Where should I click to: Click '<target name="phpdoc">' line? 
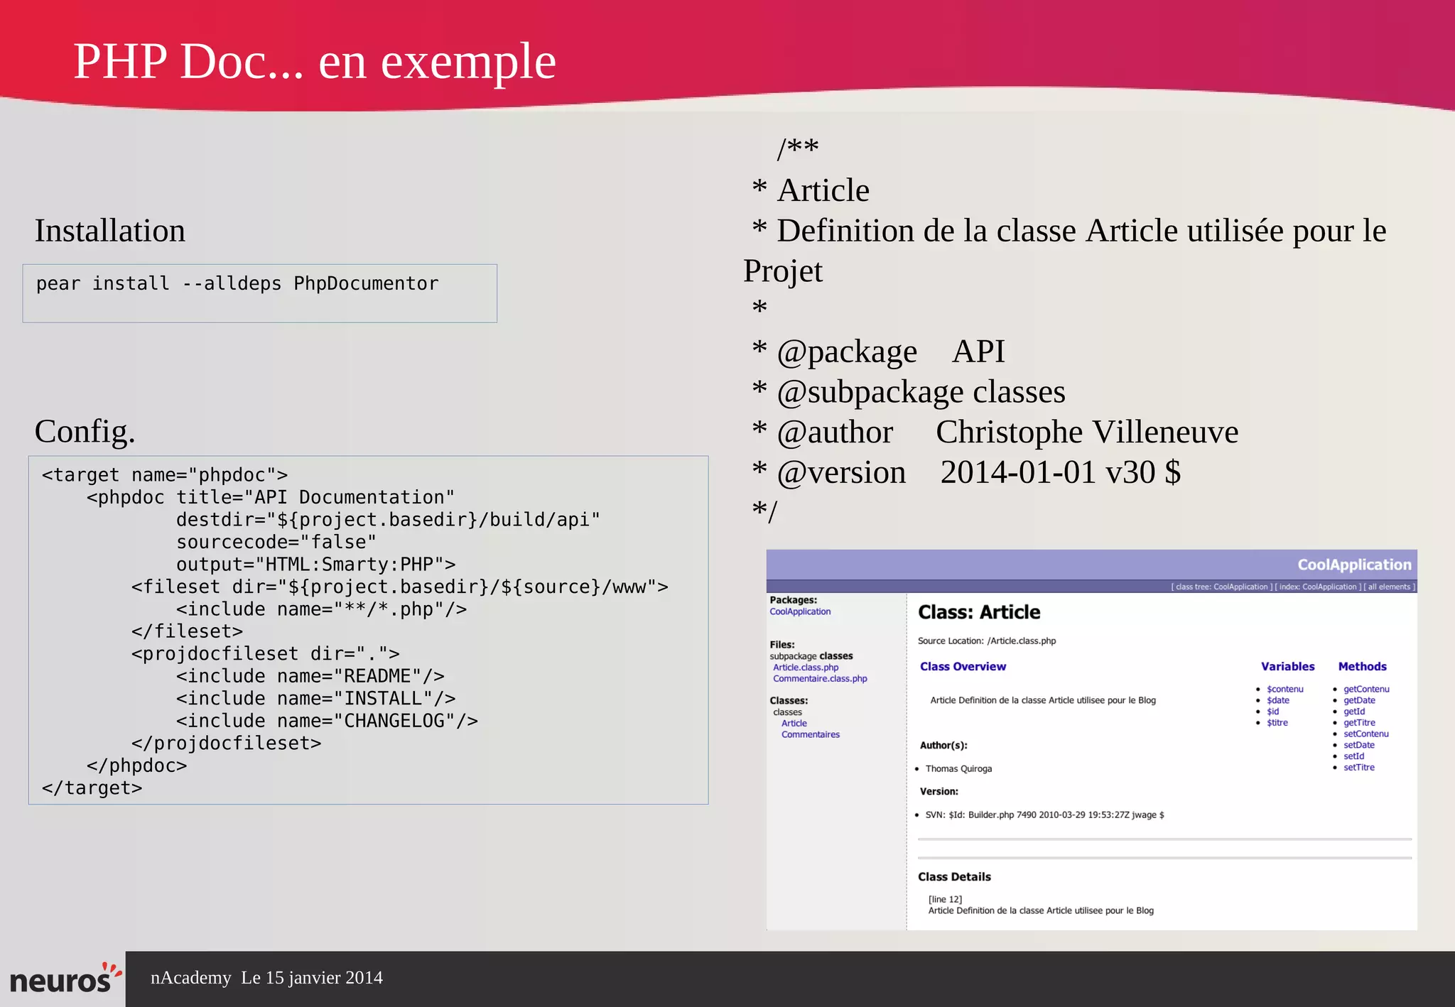click(x=165, y=475)
